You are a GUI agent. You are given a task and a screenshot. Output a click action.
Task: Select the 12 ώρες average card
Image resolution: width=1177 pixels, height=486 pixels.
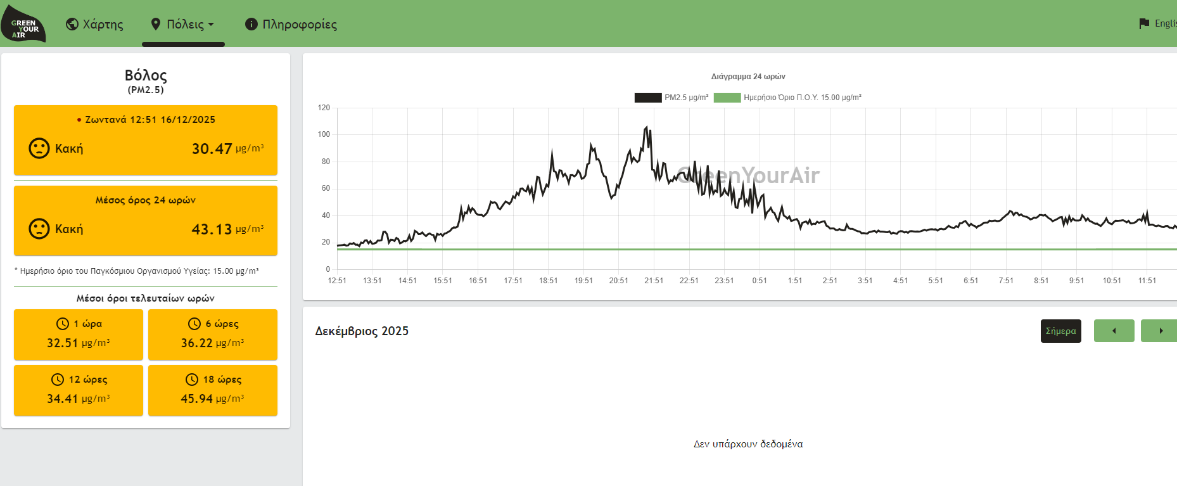tap(79, 390)
